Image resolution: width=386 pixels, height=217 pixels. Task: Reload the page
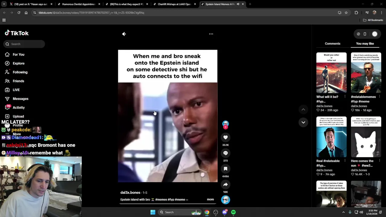pos(19,13)
